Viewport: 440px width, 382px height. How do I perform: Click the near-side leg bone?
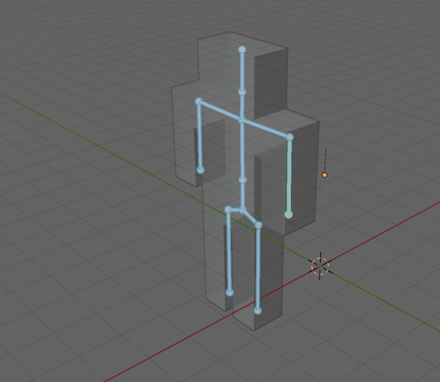tap(258, 267)
